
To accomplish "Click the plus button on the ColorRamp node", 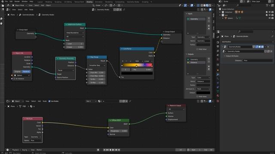I will 122,61.
